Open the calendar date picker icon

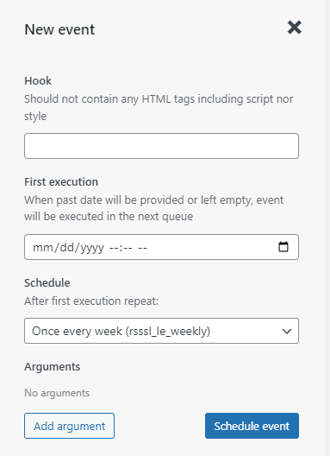pyautogui.click(x=283, y=247)
